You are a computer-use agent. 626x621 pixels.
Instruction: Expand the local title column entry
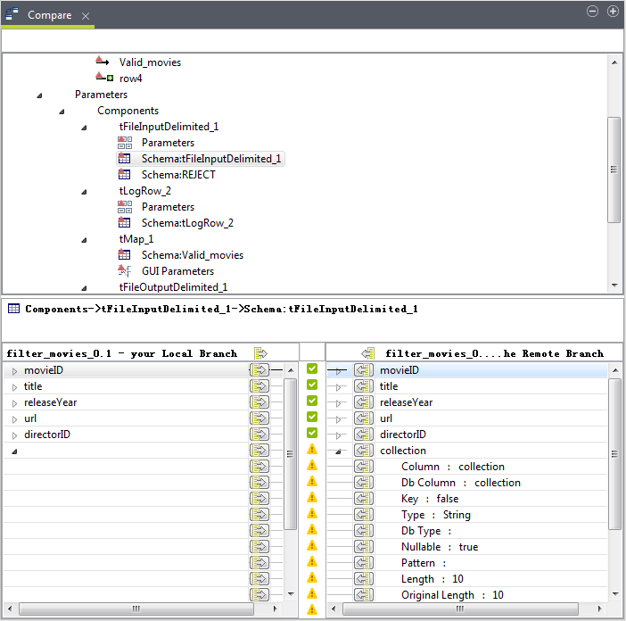(x=14, y=387)
